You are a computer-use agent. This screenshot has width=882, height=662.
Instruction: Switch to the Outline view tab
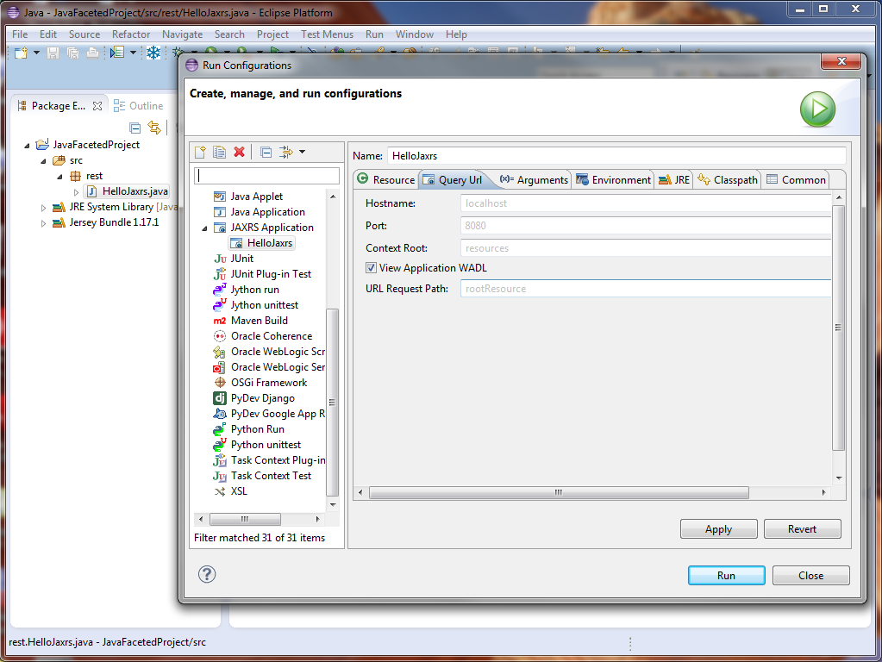pyautogui.click(x=138, y=106)
